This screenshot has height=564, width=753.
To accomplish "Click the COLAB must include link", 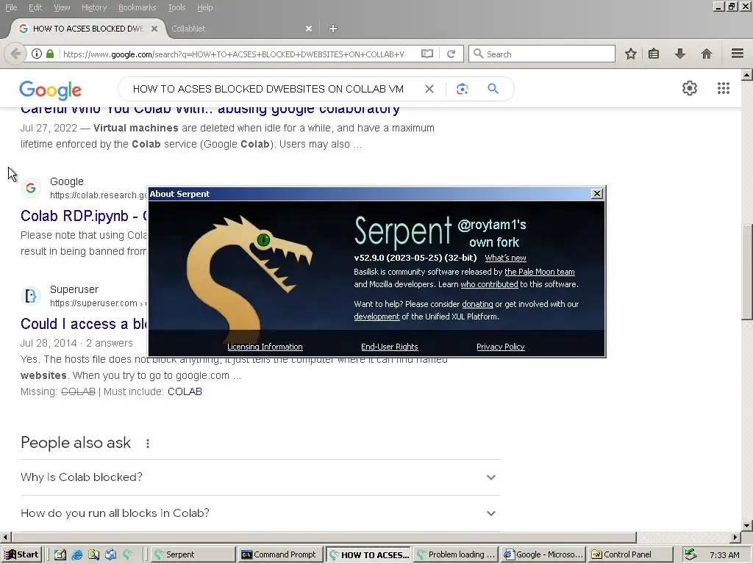I will tap(185, 392).
